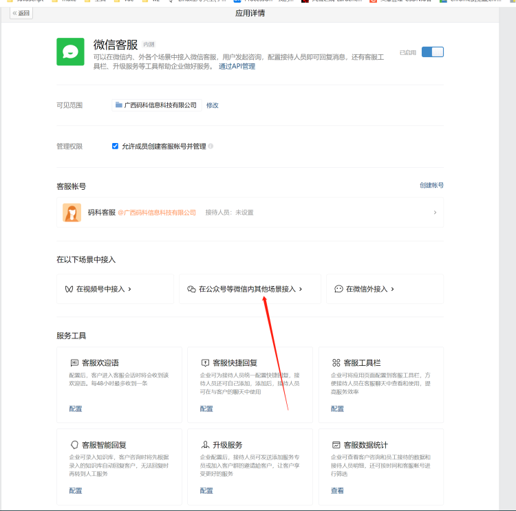Click the WeChat bubbles icon for 公众号 scenario
516x511 pixels.
click(191, 289)
